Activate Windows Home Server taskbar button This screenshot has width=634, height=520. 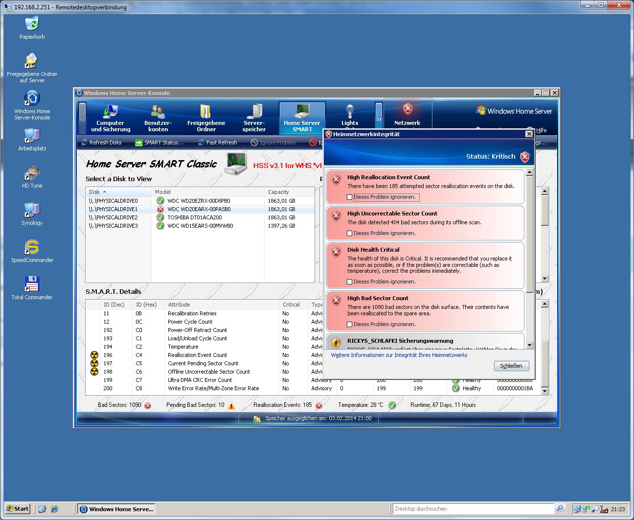(116, 509)
